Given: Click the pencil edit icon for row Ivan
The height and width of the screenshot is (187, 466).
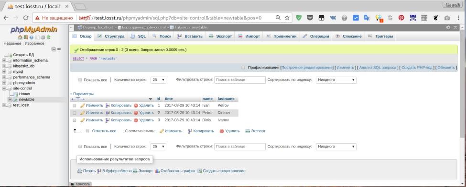Looking at the screenshot, I should click(x=83, y=105).
